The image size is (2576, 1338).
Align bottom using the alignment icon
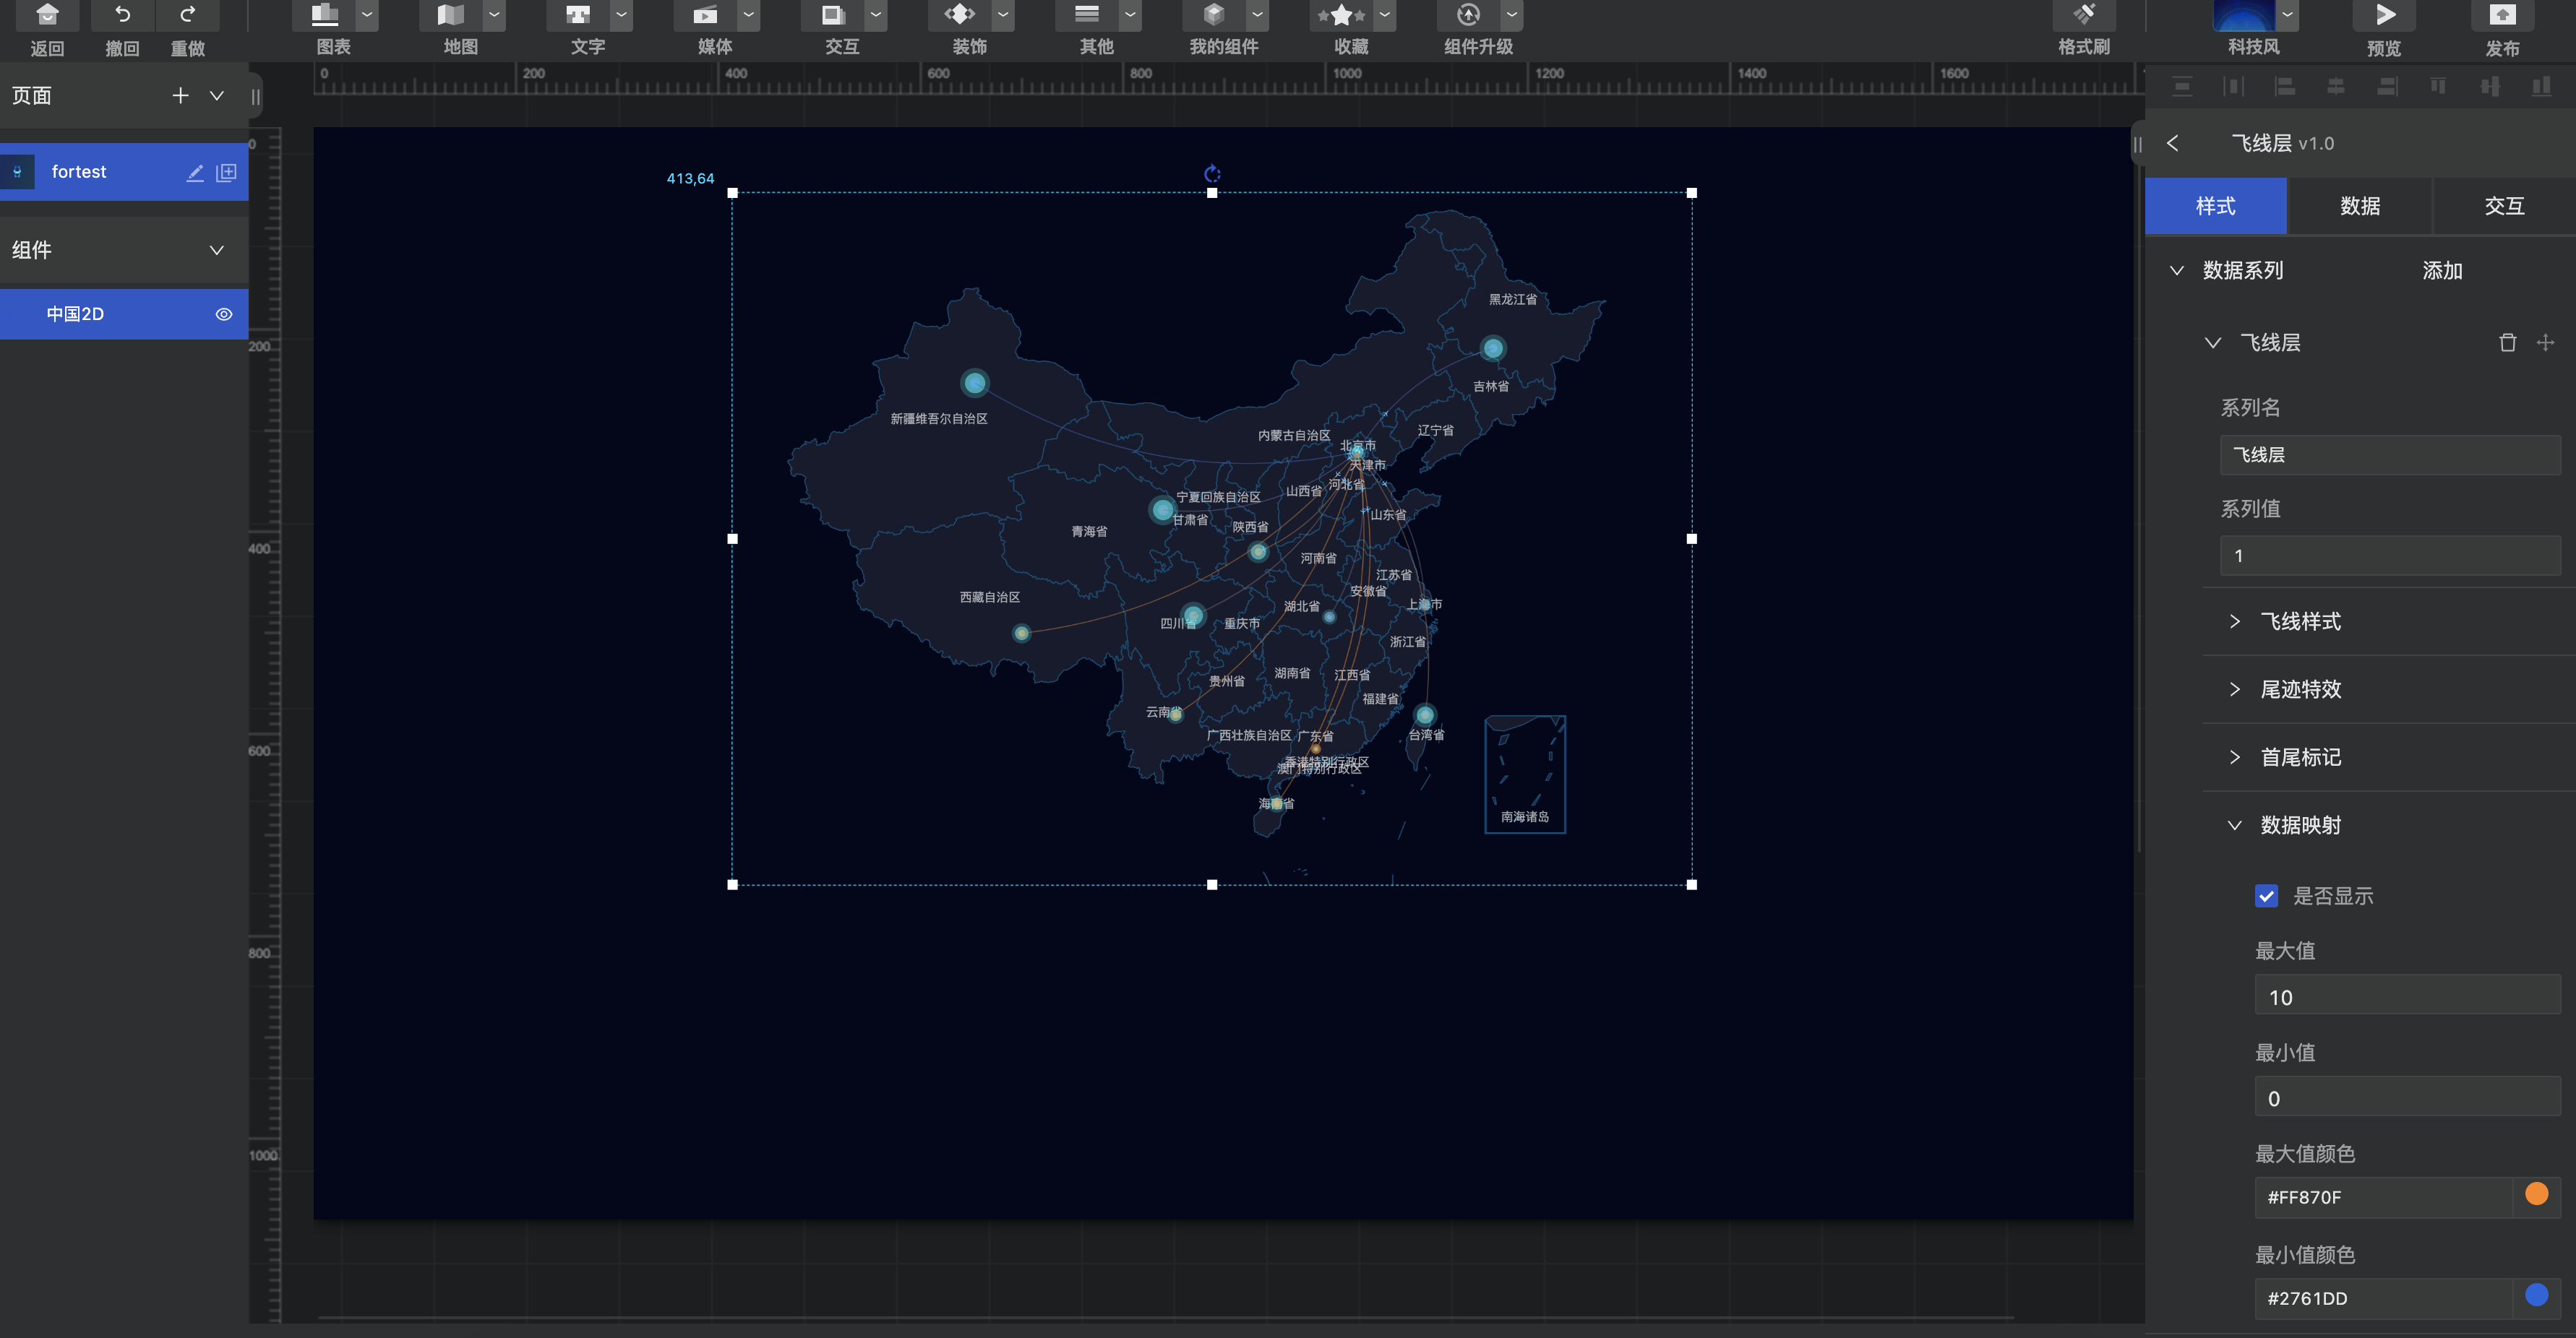pos(2541,87)
